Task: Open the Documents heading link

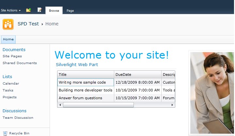Action: coord(14,50)
